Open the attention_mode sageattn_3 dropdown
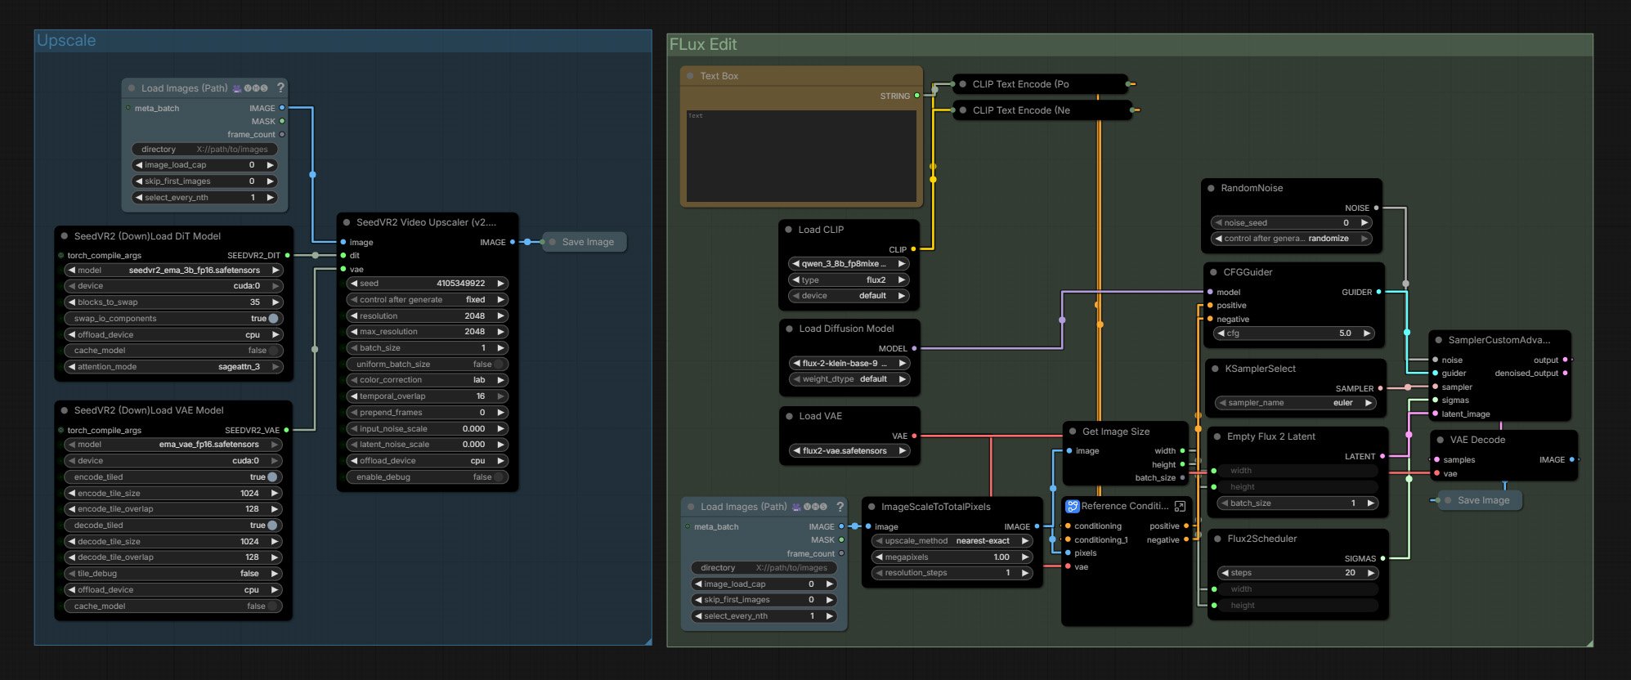The height and width of the screenshot is (680, 1631). [173, 367]
